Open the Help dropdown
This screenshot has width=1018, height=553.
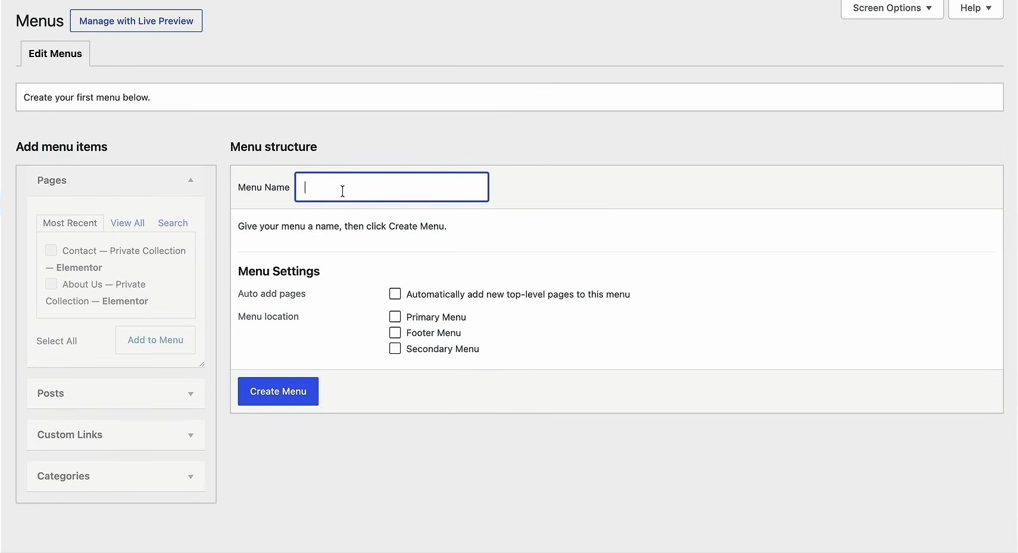click(976, 8)
